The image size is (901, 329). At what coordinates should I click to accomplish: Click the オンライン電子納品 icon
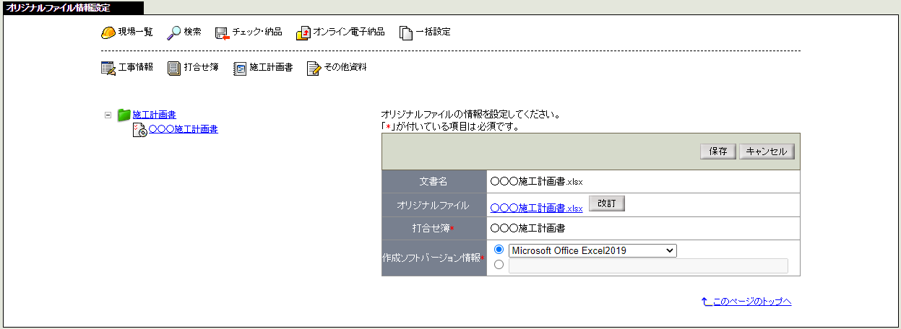[303, 32]
